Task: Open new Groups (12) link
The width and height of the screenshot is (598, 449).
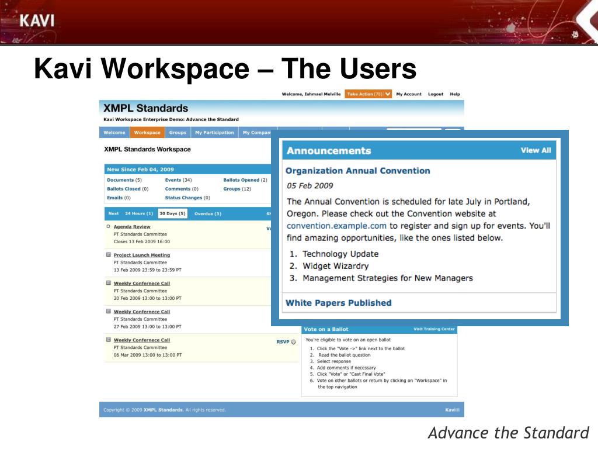Action: (237, 189)
